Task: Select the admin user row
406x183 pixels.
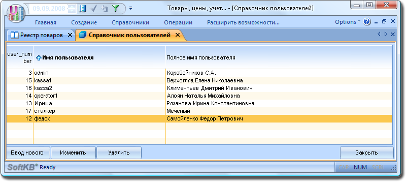Action: [199, 73]
